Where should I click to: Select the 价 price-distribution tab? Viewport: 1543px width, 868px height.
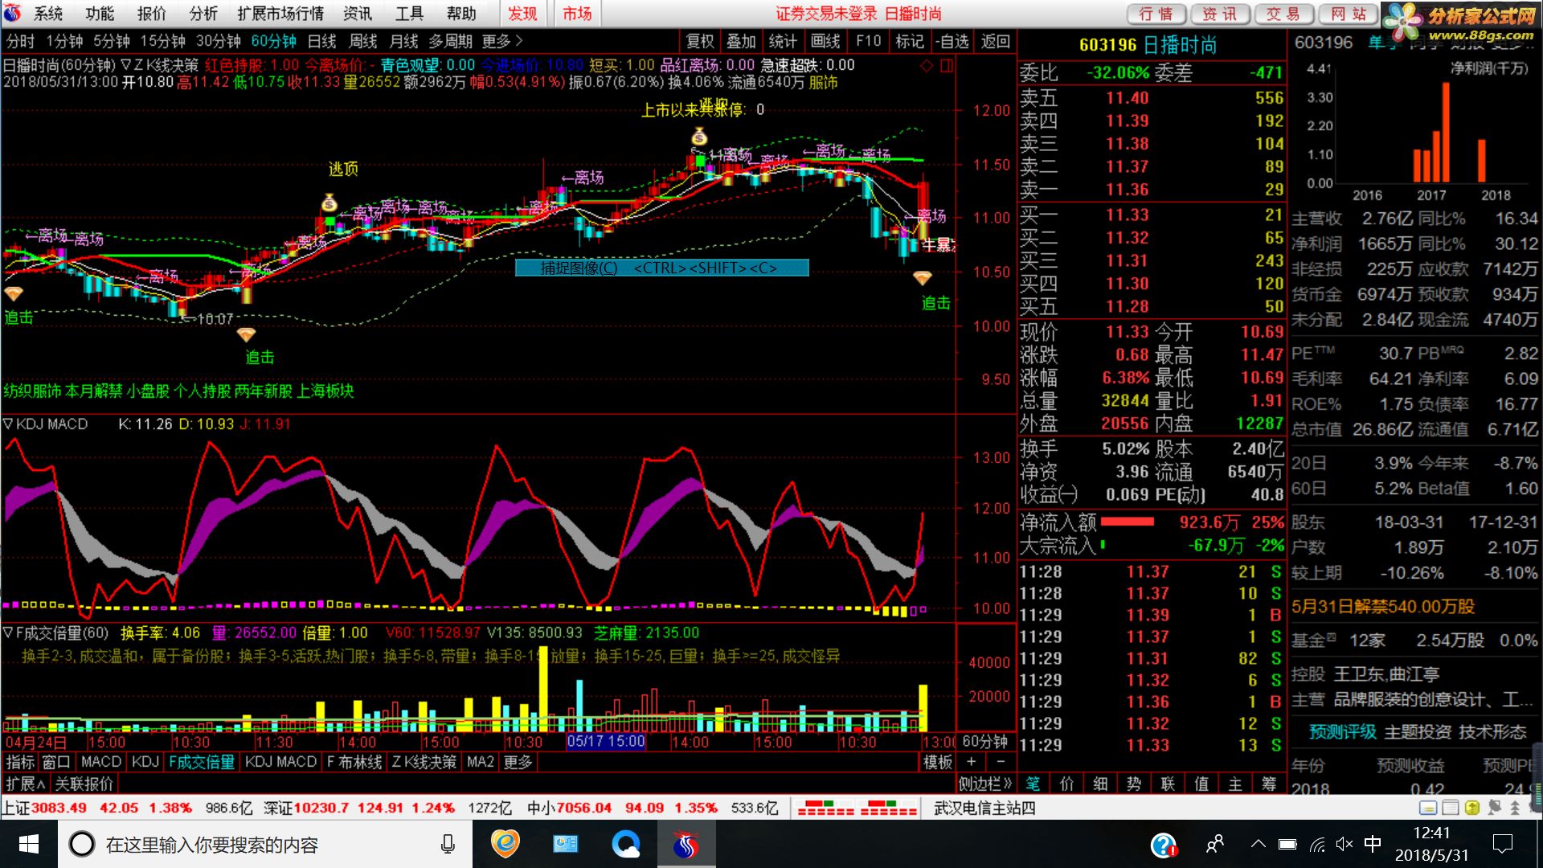tap(1066, 784)
